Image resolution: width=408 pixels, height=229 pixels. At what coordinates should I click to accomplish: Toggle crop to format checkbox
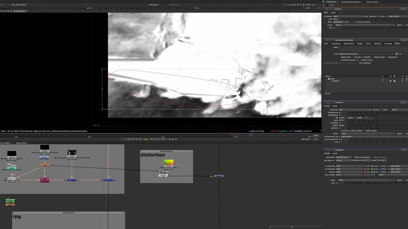355,22
